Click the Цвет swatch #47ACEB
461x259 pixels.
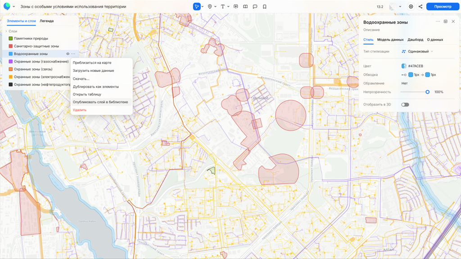(404, 66)
